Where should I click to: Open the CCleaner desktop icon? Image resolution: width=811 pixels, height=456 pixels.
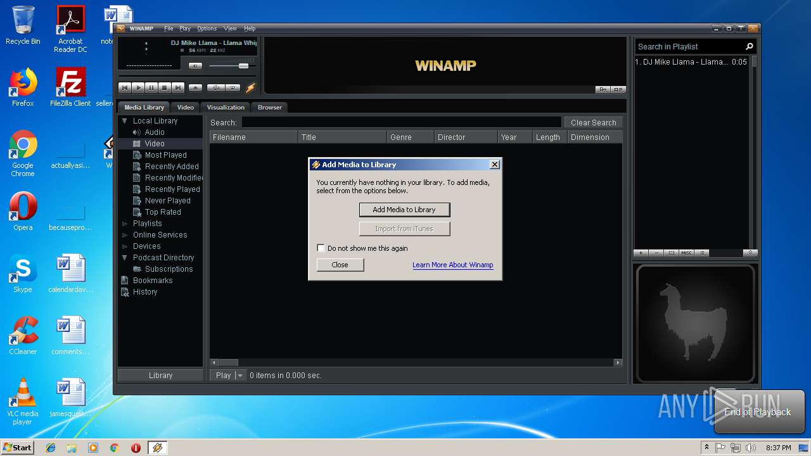(x=23, y=336)
